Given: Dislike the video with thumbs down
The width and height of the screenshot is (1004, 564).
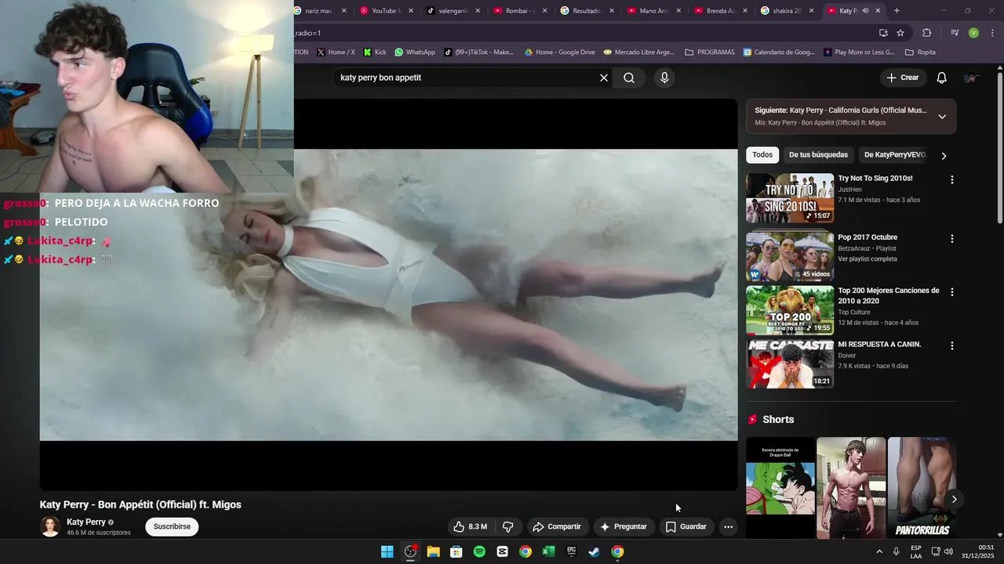Looking at the screenshot, I should [507, 526].
